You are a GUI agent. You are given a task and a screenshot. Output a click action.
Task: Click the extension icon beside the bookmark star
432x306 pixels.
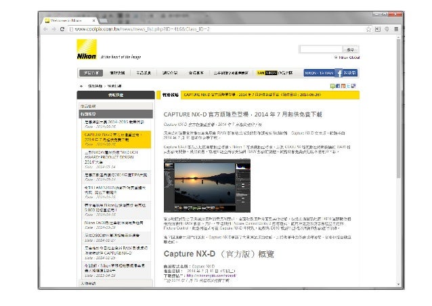(378, 29)
